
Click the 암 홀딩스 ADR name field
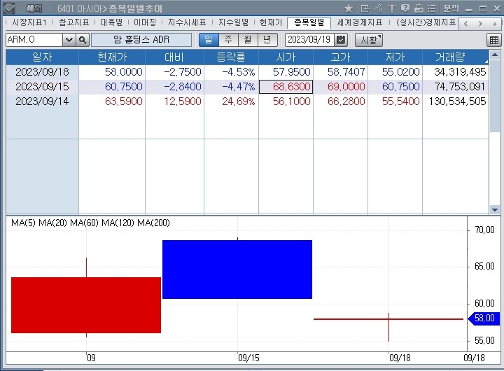pyautogui.click(x=141, y=40)
